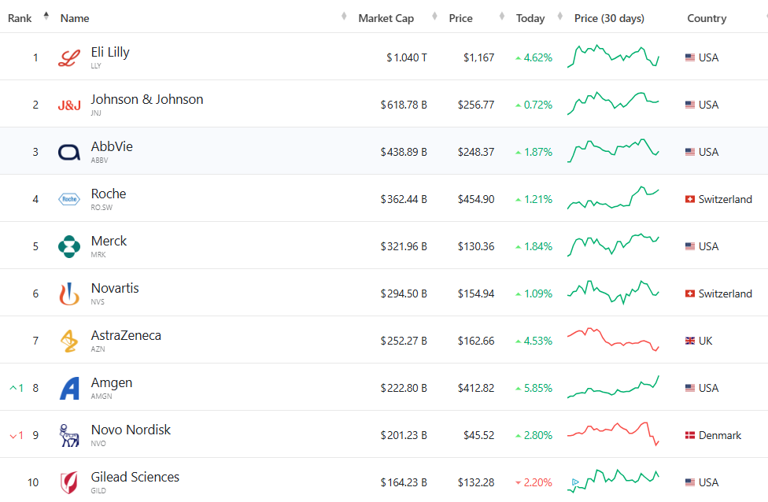The height and width of the screenshot is (502, 768).
Task: Click Novo Nordisk red 30-day chart
Action: tap(613, 434)
